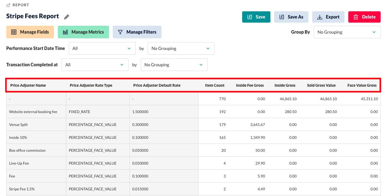Select the Inside 10% cell
Viewport: 386px width, 196px height.
[x=36, y=138]
